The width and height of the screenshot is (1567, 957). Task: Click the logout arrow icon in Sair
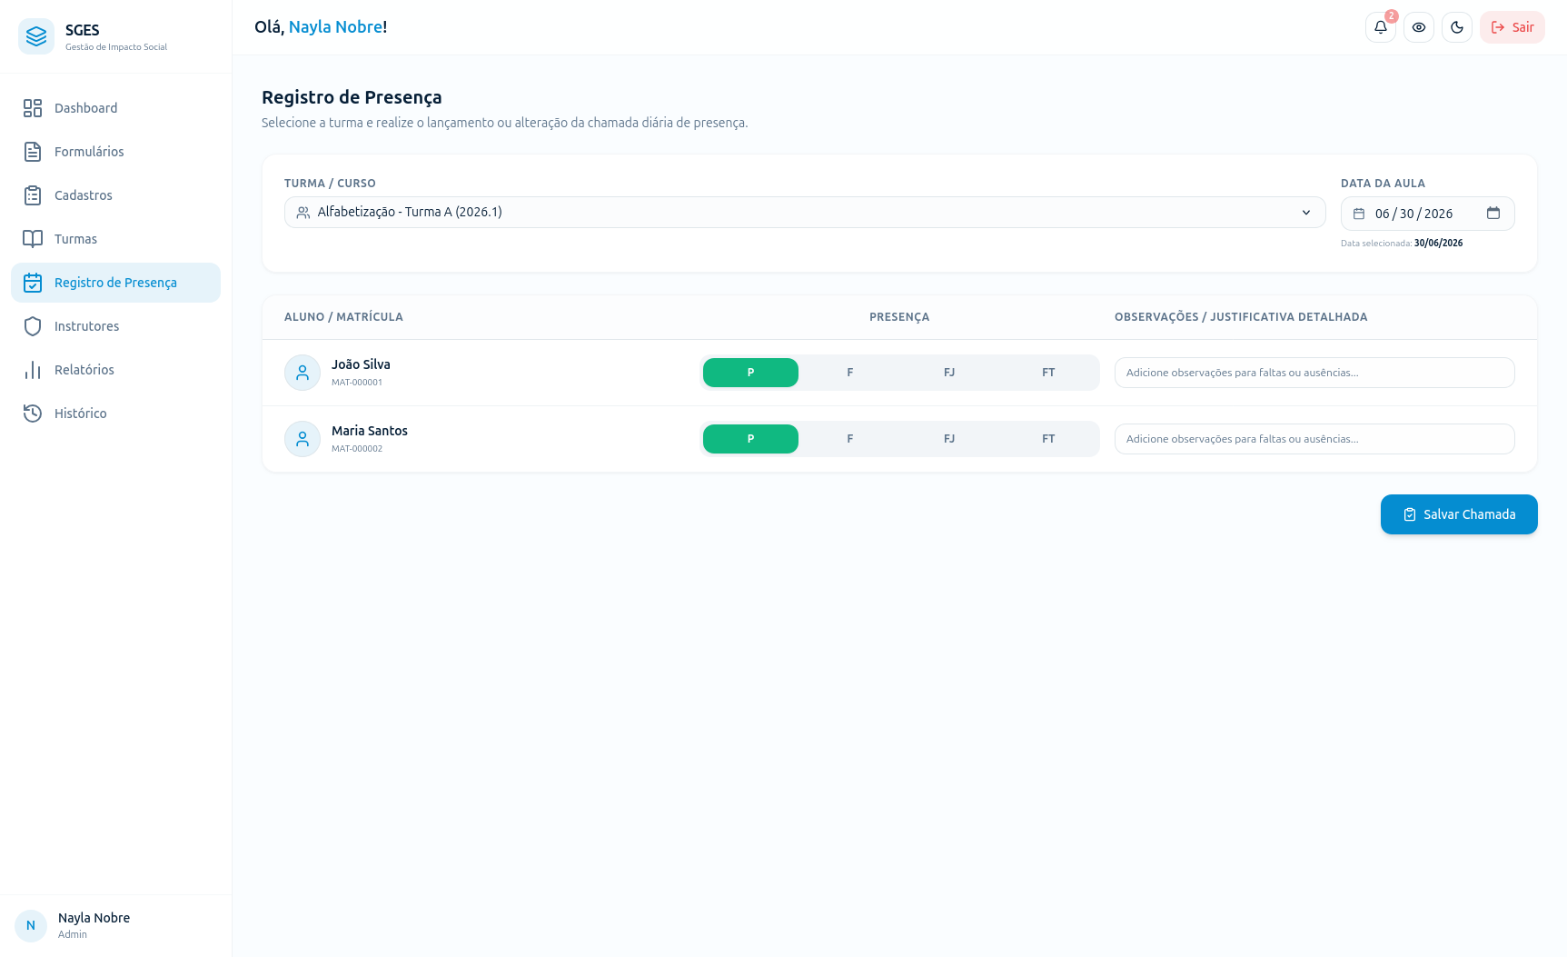[x=1498, y=27]
